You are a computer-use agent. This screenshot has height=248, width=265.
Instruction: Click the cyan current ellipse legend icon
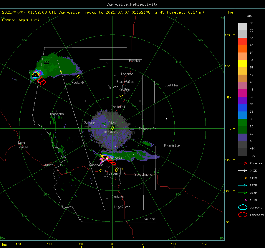point(243,207)
